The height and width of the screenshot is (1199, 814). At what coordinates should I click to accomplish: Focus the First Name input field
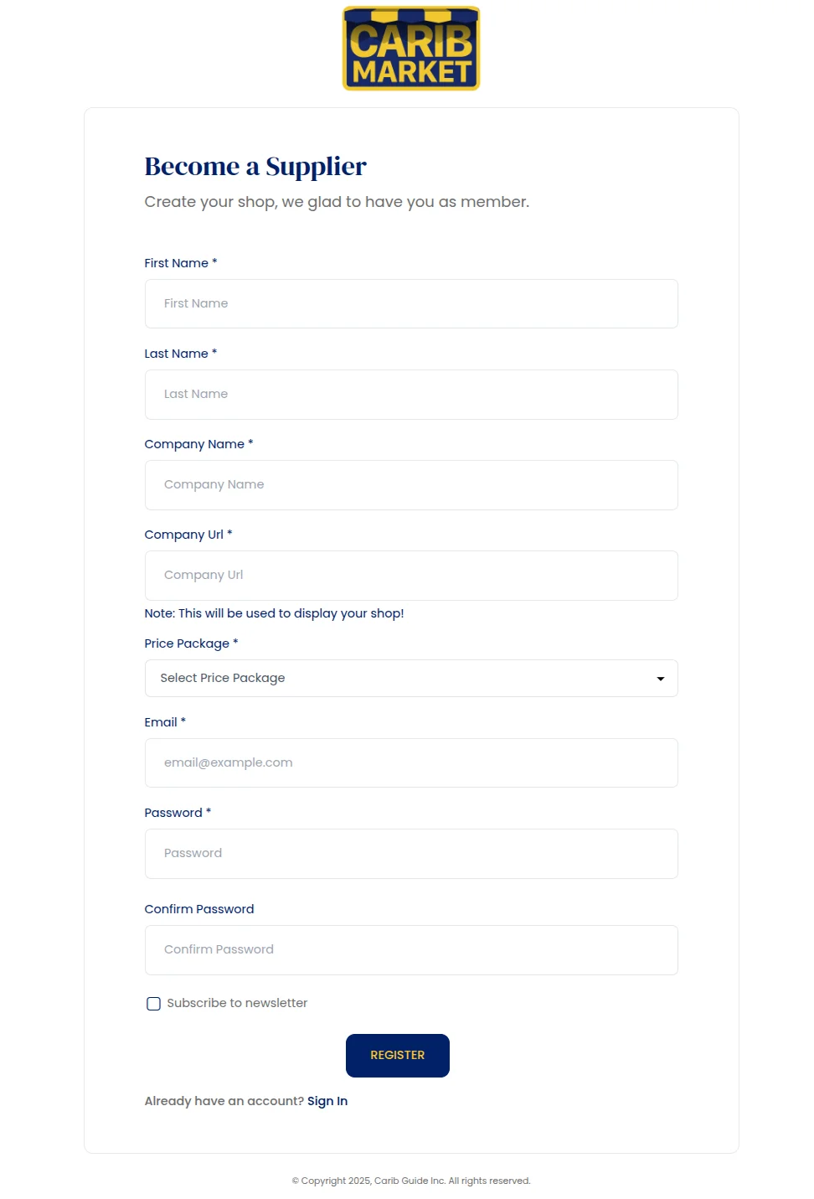pyautogui.click(x=411, y=303)
